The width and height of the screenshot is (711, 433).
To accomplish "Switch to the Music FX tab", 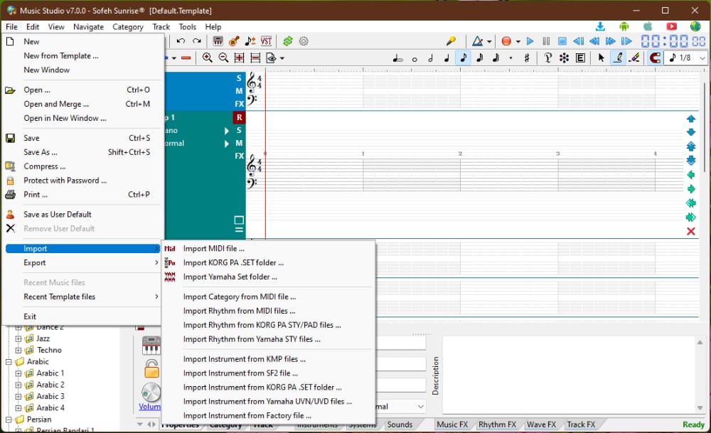I will (452, 424).
